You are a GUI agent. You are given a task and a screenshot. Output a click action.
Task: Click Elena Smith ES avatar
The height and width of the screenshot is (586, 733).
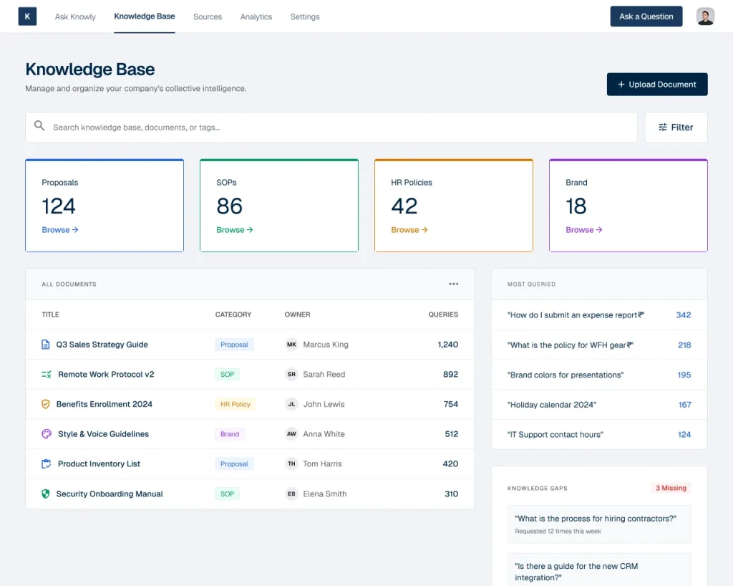coord(291,494)
